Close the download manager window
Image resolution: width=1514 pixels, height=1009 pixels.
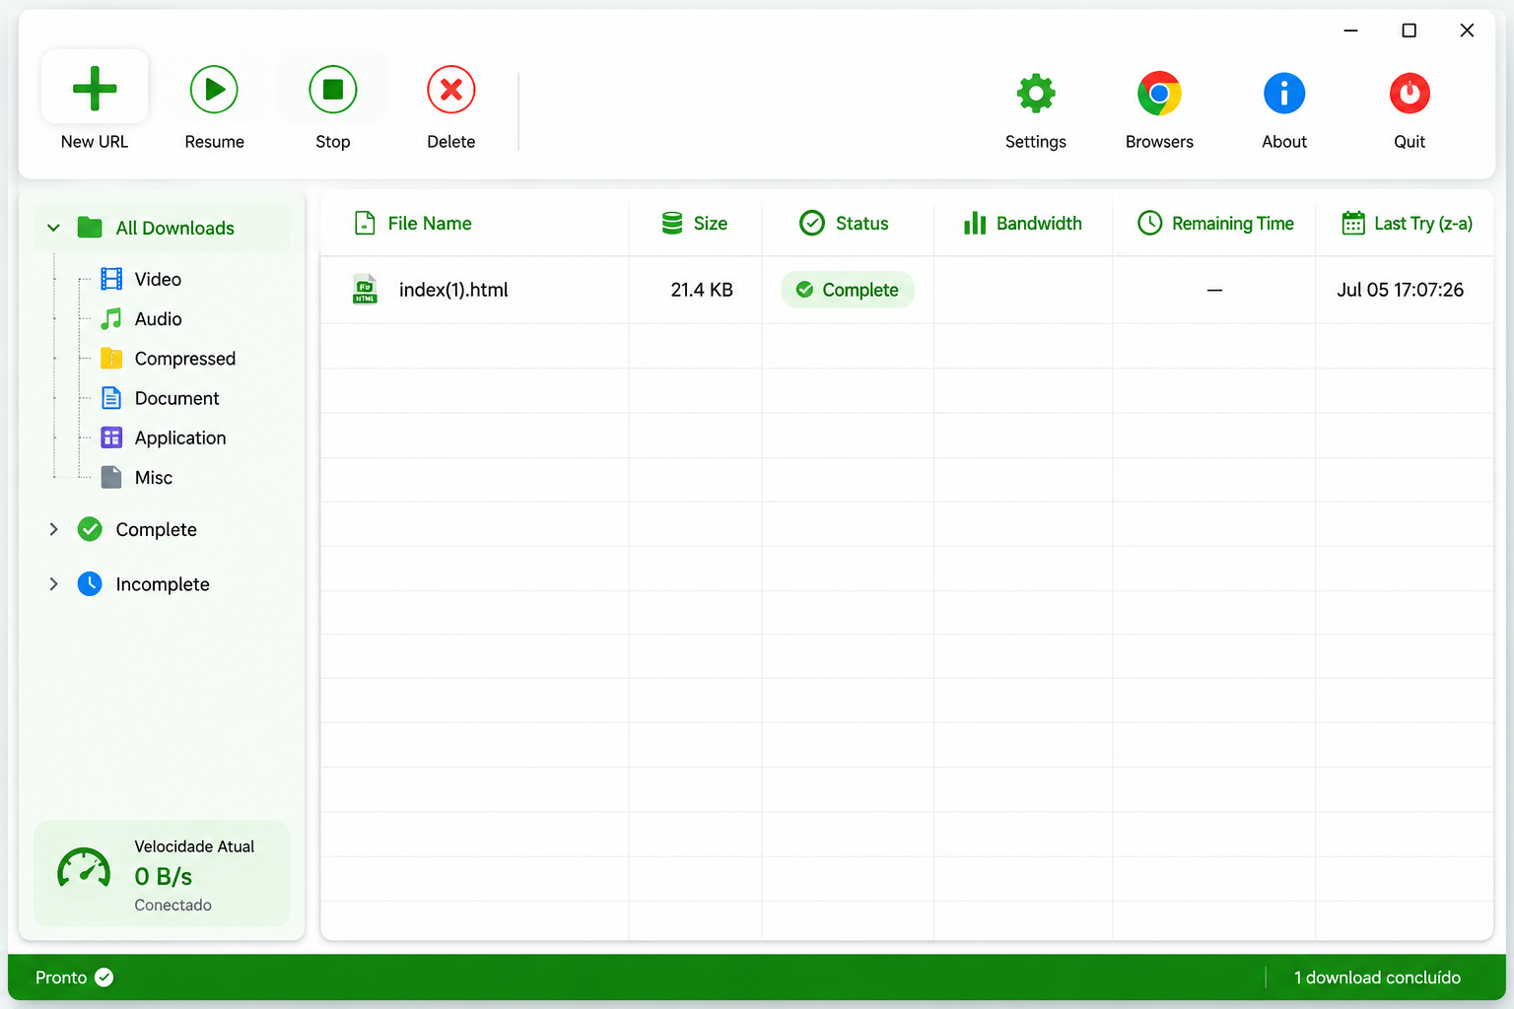pyautogui.click(x=1467, y=31)
